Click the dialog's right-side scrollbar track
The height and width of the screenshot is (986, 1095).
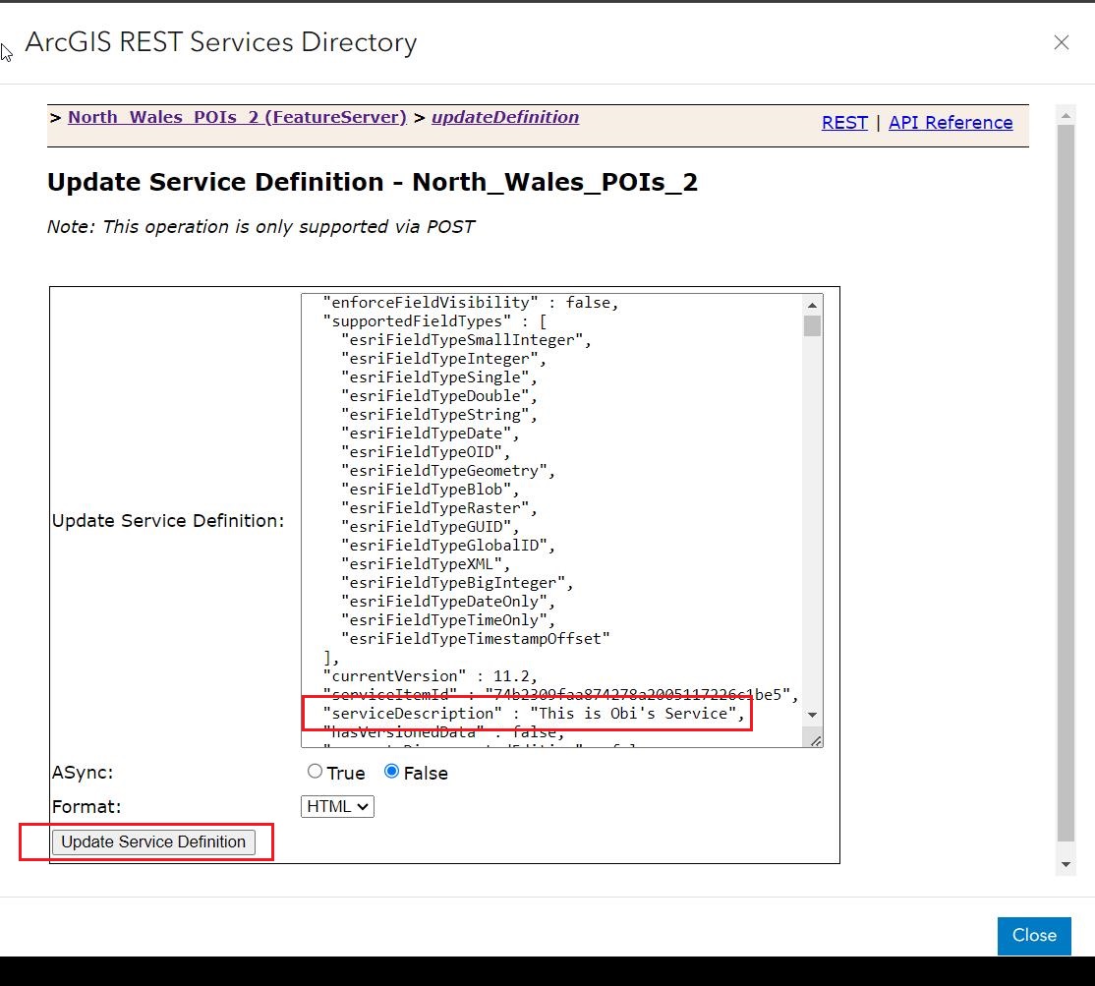pos(1066,492)
